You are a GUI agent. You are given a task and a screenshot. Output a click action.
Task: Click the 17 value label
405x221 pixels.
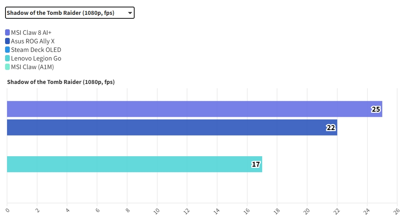coord(256,164)
